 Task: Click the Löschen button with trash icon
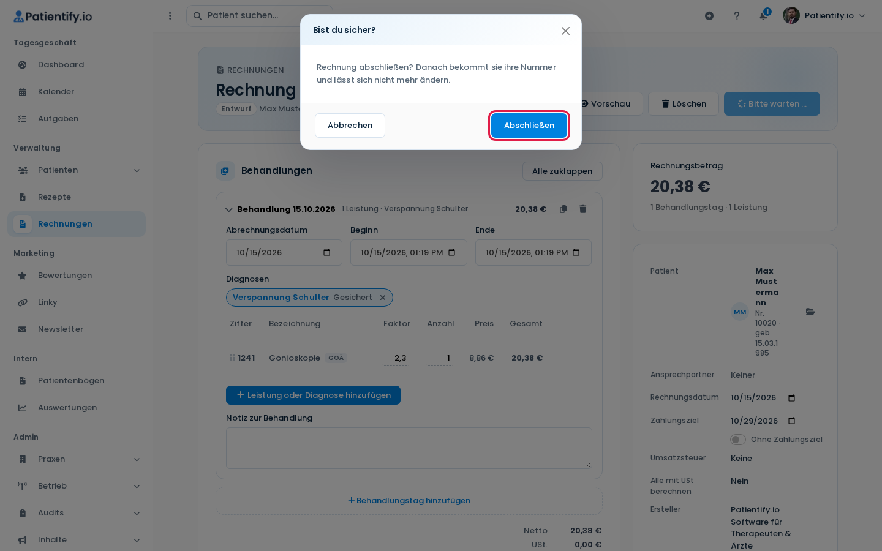coord(683,104)
